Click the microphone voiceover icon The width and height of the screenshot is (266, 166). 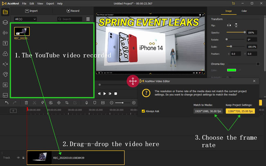87,102
